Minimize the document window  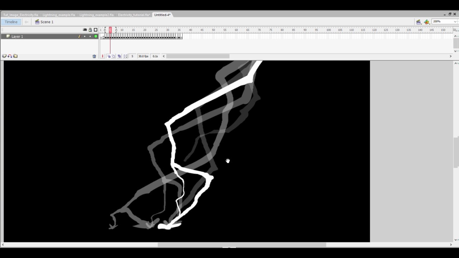445,14
